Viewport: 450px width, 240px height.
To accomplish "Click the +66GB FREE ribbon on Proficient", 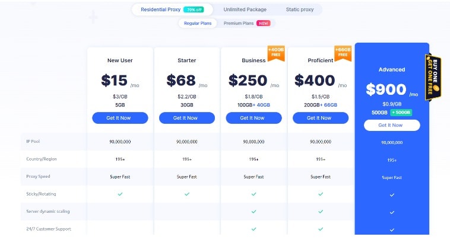I will click(343, 54).
